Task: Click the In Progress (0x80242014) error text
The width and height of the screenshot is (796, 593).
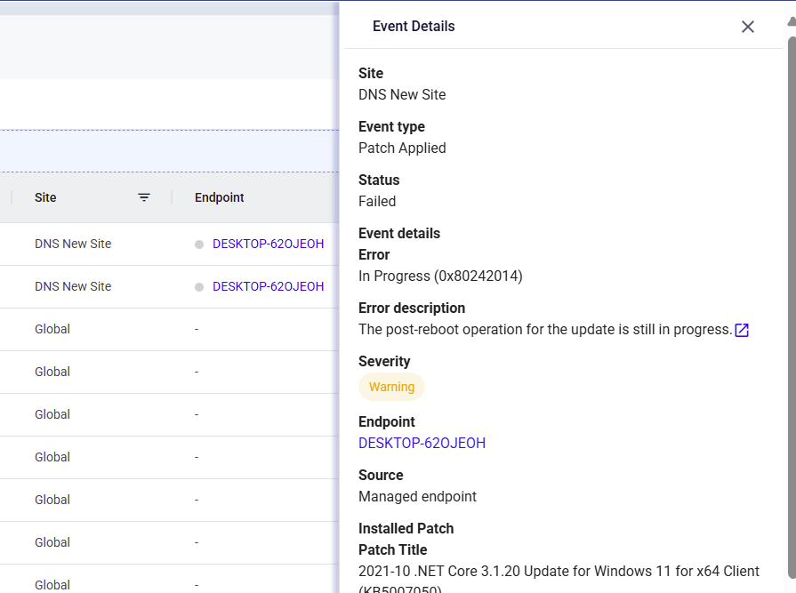Action: point(440,276)
